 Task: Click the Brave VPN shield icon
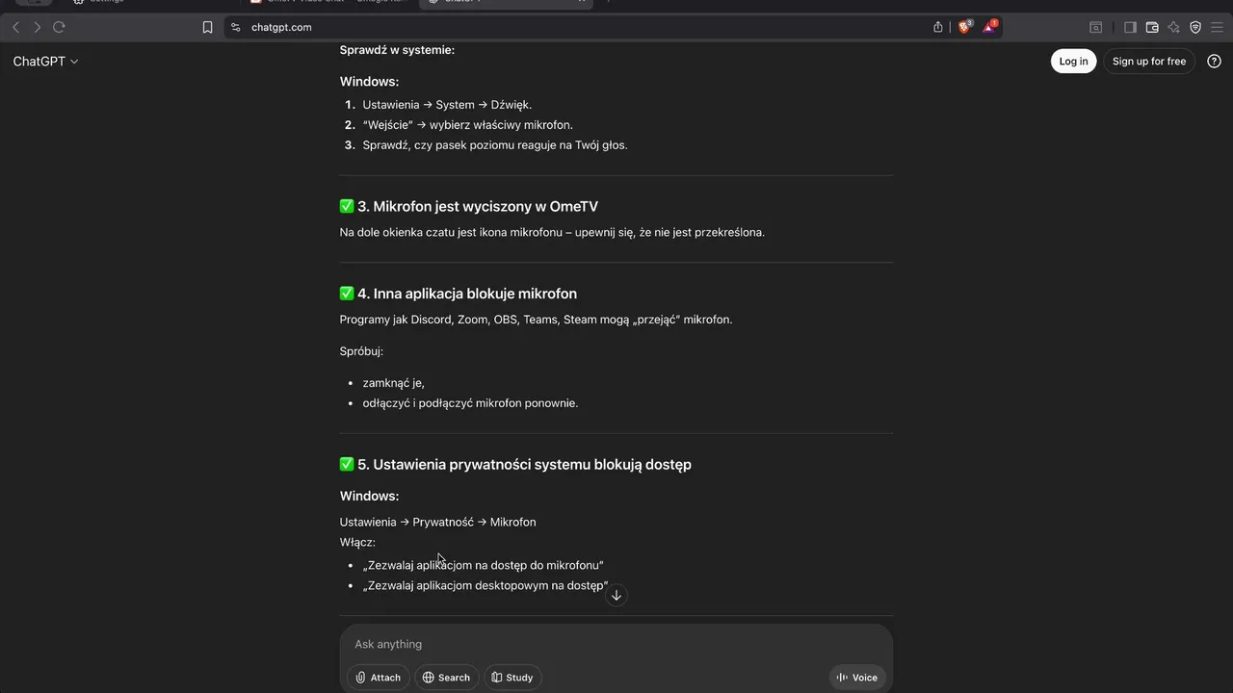[1195, 27]
